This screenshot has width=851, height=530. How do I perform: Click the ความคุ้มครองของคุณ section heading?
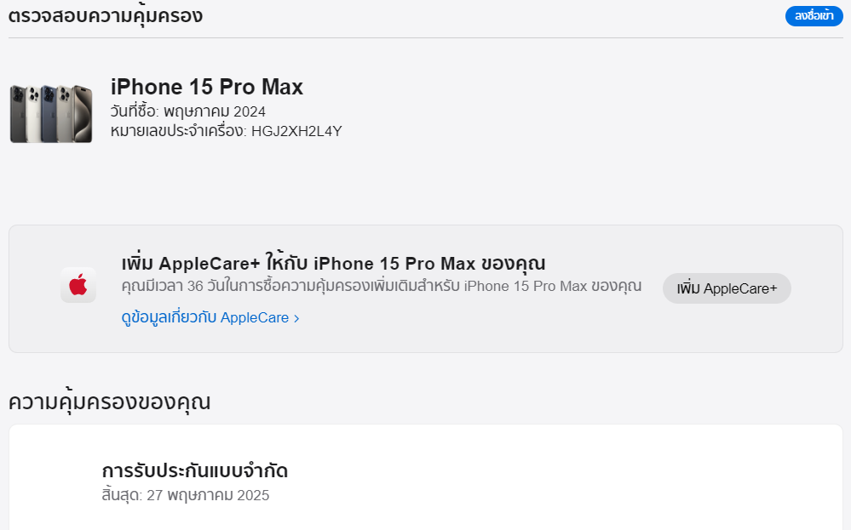pyautogui.click(x=109, y=402)
